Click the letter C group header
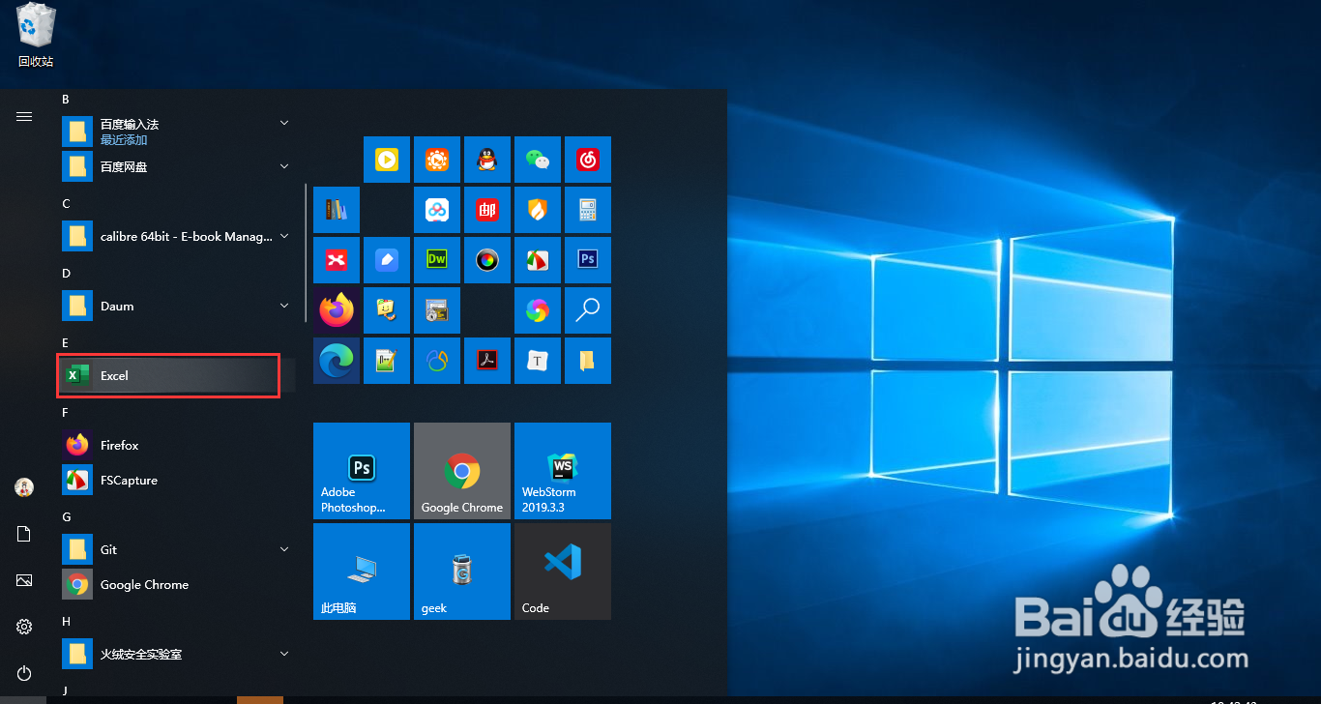This screenshot has width=1321, height=704. click(x=66, y=203)
